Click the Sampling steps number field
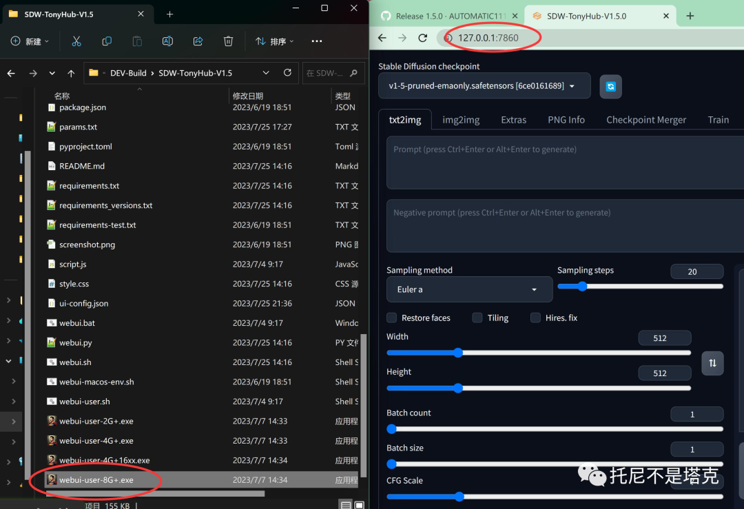This screenshot has width=744, height=509. [x=696, y=271]
